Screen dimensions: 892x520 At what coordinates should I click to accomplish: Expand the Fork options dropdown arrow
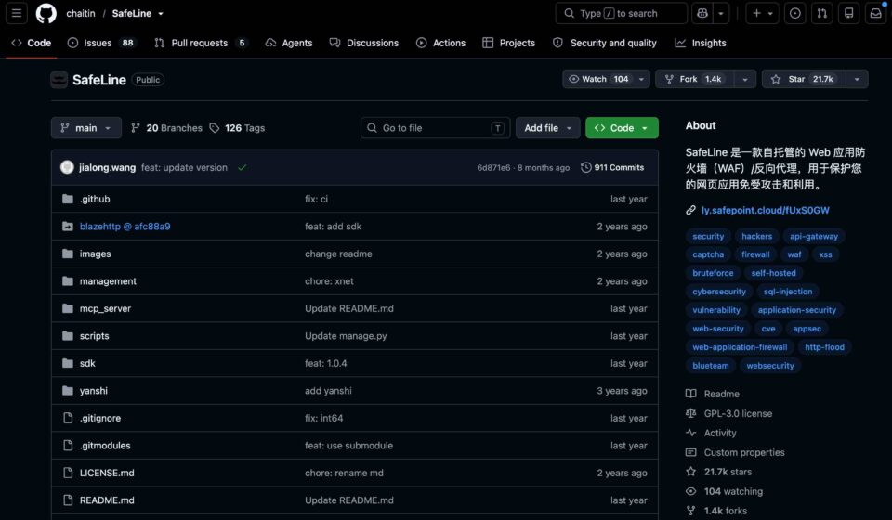click(744, 79)
